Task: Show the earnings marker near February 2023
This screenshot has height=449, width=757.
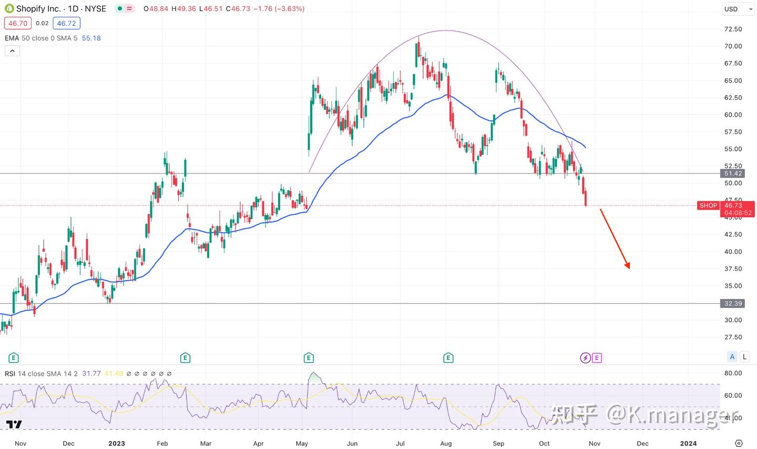Action: [x=185, y=358]
